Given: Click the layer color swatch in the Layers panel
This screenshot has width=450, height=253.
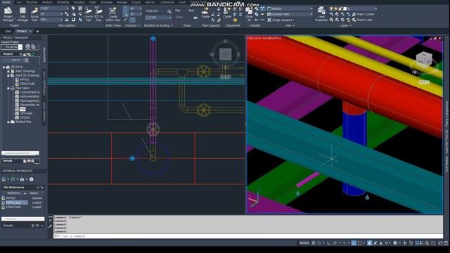Looking at the screenshot, I should tap(345, 8).
